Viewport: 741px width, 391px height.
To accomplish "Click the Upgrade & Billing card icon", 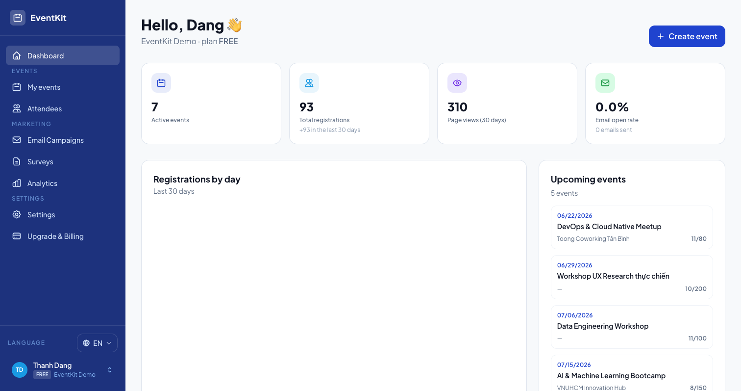I will coord(17,236).
